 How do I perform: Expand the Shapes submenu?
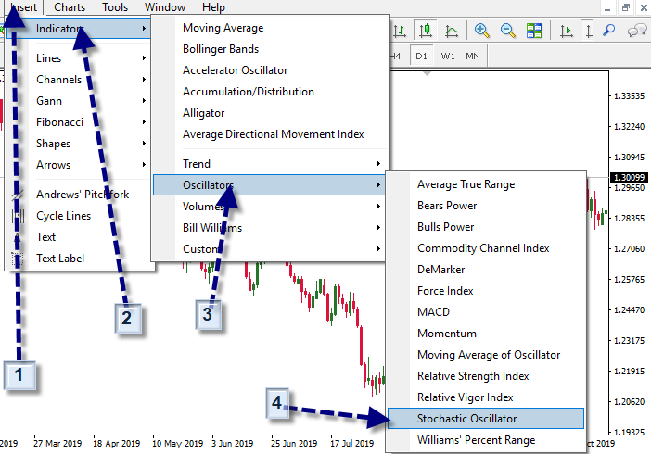click(78, 144)
